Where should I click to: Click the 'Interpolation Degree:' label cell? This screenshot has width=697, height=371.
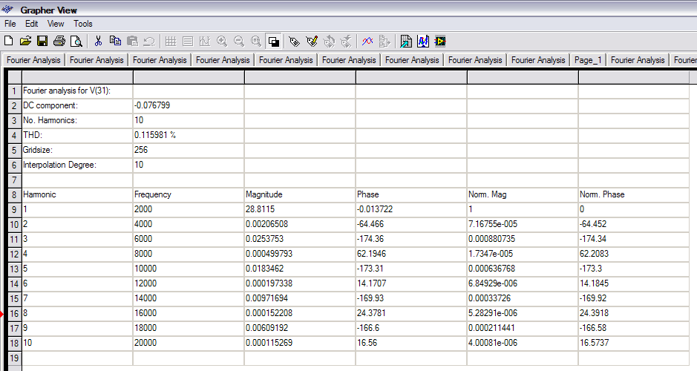coord(77,165)
